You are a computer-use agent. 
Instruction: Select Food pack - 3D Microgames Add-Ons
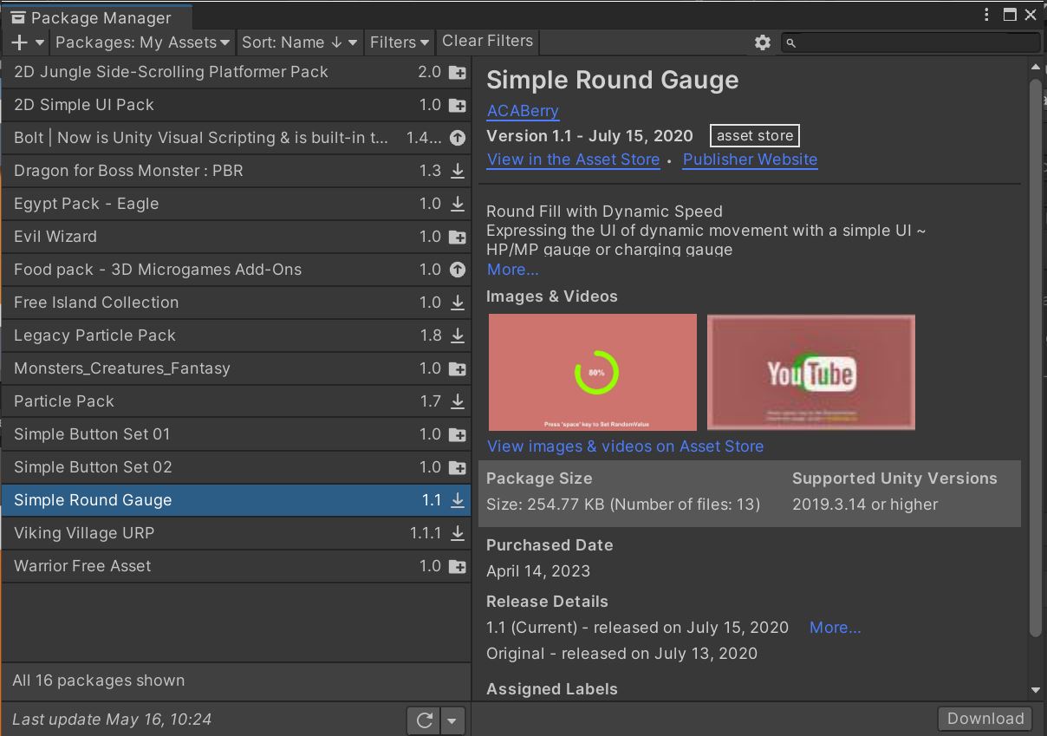[236, 270]
